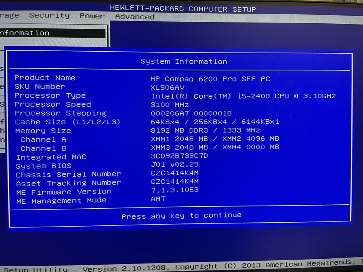The width and height of the screenshot is (363, 272).
Task: Click the 'Processor Stepping' label
Action: tap(60, 113)
